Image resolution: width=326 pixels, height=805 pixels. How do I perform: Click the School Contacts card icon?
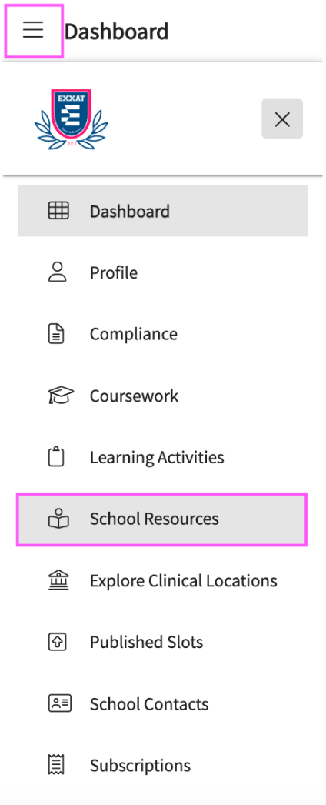coord(60,703)
